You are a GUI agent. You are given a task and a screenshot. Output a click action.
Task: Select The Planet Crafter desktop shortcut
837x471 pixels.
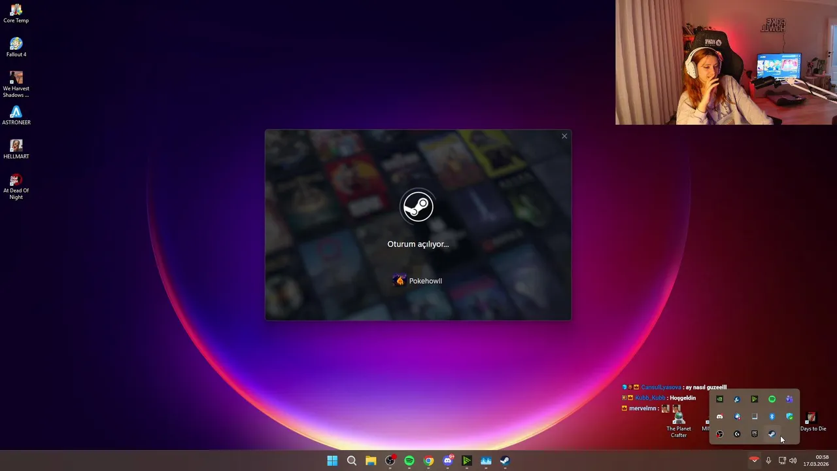point(679,425)
